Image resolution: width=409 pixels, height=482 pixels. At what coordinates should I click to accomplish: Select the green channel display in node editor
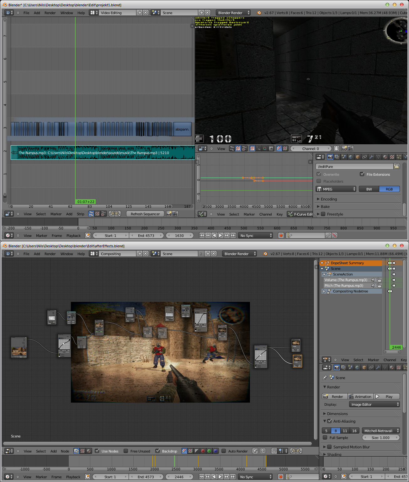click(x=209, y=451)
